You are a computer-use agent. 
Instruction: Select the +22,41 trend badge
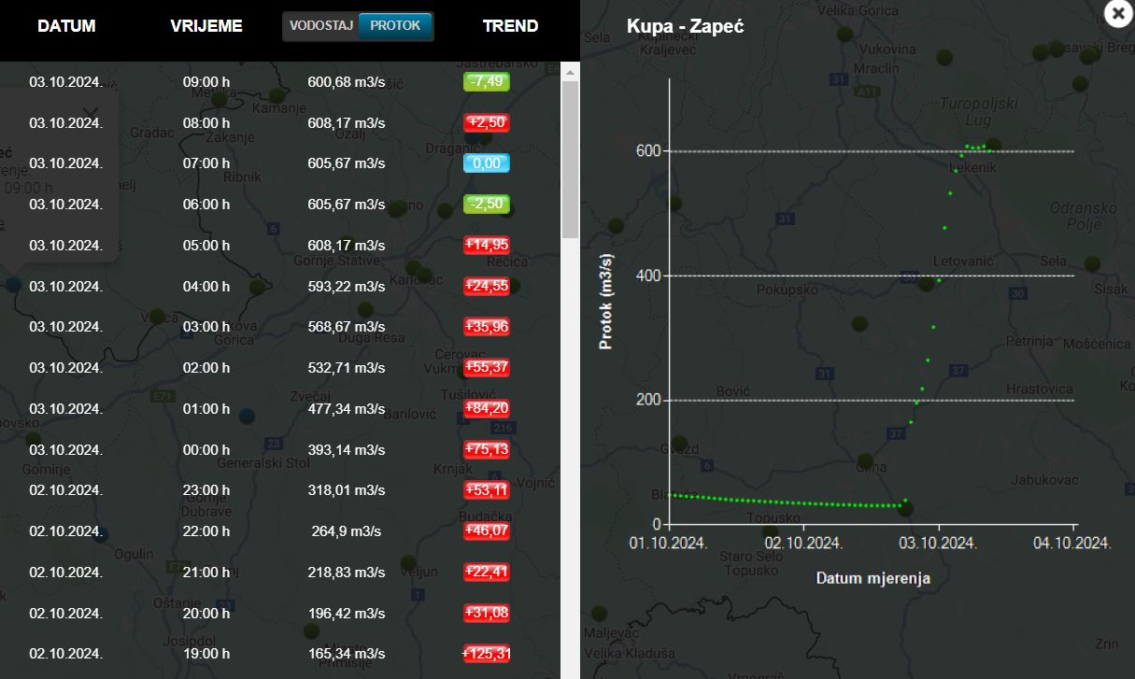(487, 572)
